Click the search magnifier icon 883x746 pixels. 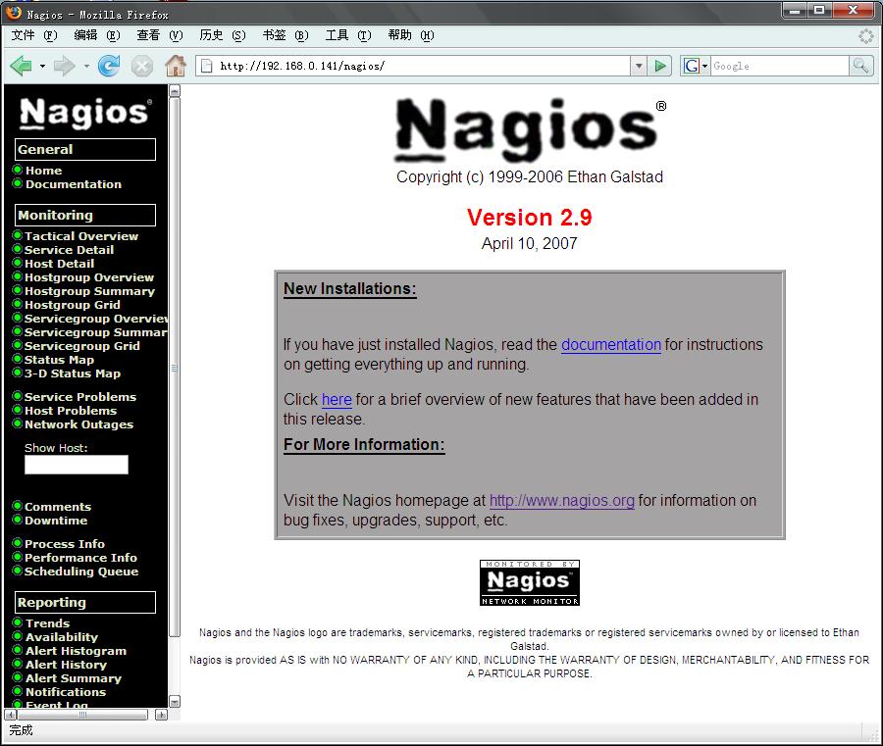861,66
